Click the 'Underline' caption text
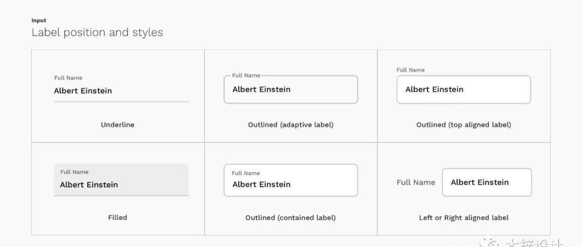Screen dimensions: 582x247 coord(117,125)
